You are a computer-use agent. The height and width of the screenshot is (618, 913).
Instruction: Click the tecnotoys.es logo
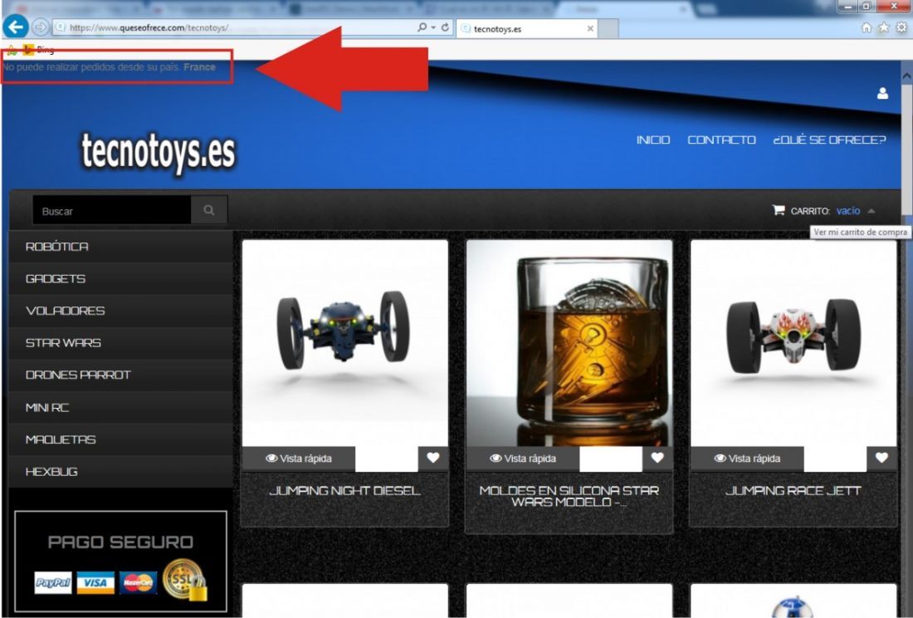click(159, 151)
